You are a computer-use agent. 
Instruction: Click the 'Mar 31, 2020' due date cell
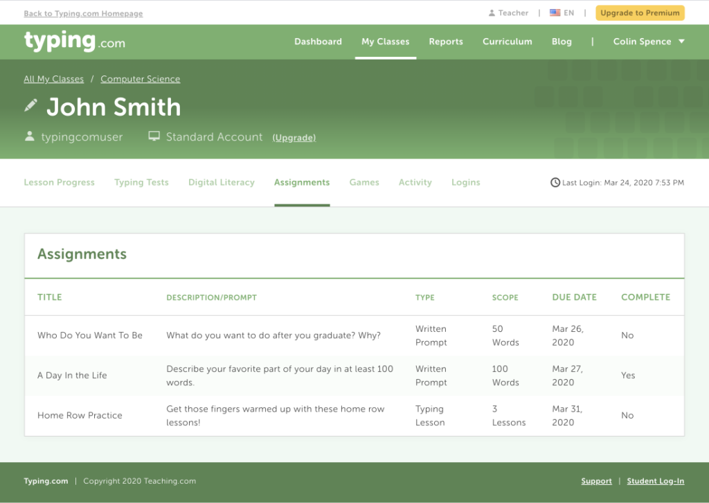[x=568, y=415]
